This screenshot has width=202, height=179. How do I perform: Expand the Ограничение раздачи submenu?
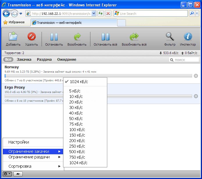(33, 157)
